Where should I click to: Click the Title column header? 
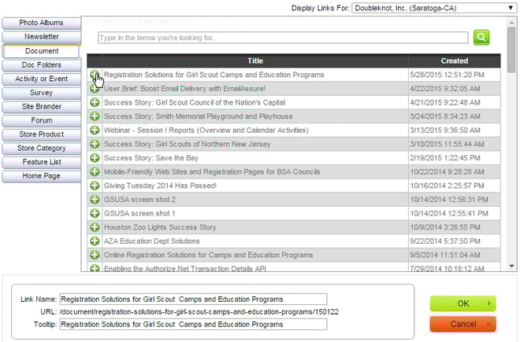pyautogui.click(x=255, y=61)
